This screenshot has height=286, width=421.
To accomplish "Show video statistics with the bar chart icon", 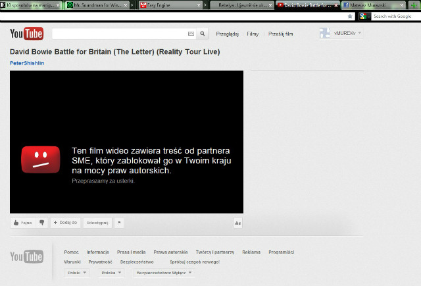I will pos(238,223).
